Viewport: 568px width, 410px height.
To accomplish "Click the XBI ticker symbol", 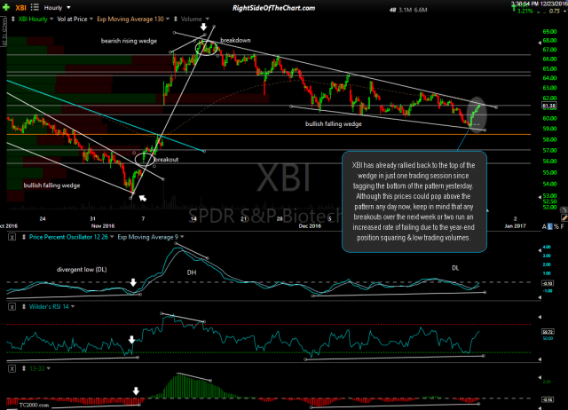I will coord(20,8).
